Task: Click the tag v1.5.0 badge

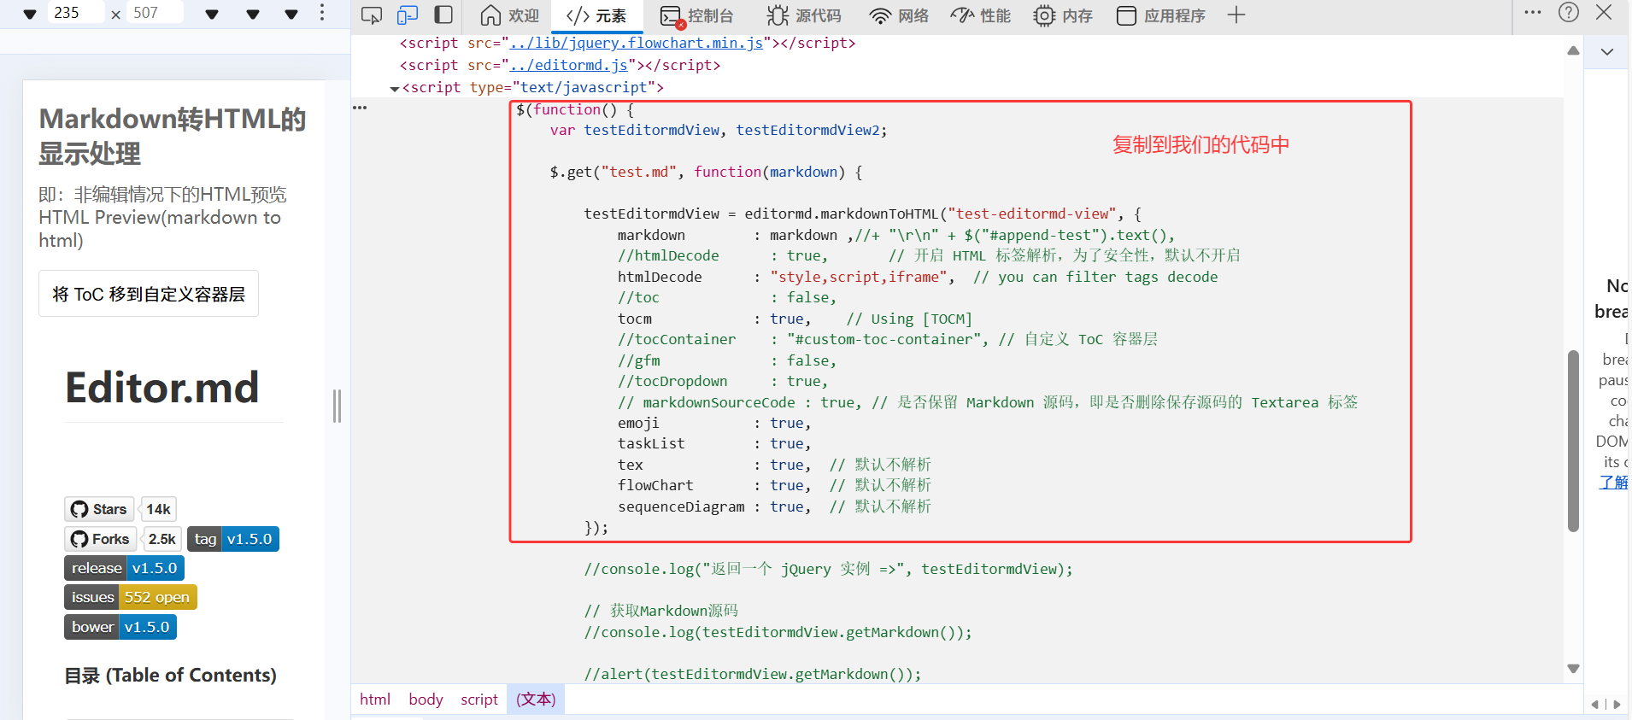Action: pyautogui.click(x=233, y=539)
